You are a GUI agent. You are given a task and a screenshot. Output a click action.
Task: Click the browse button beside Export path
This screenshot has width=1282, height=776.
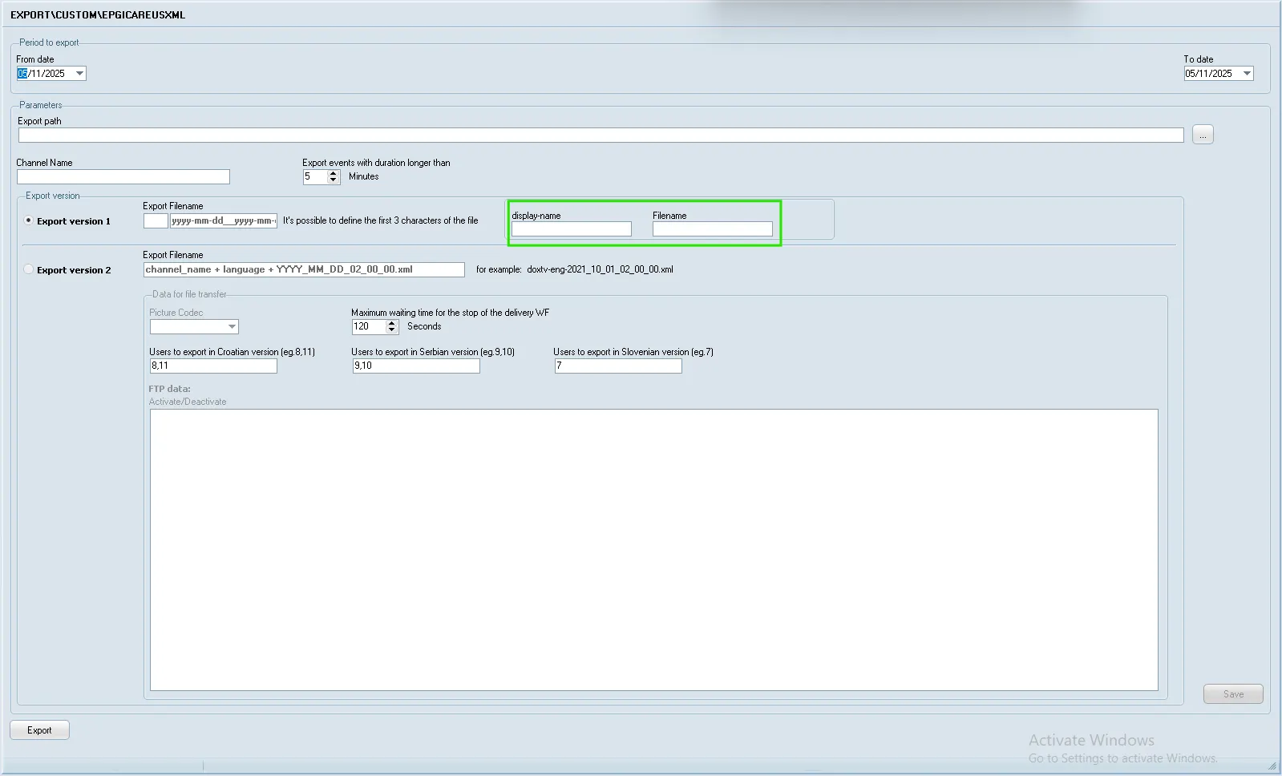point(1202,135)
